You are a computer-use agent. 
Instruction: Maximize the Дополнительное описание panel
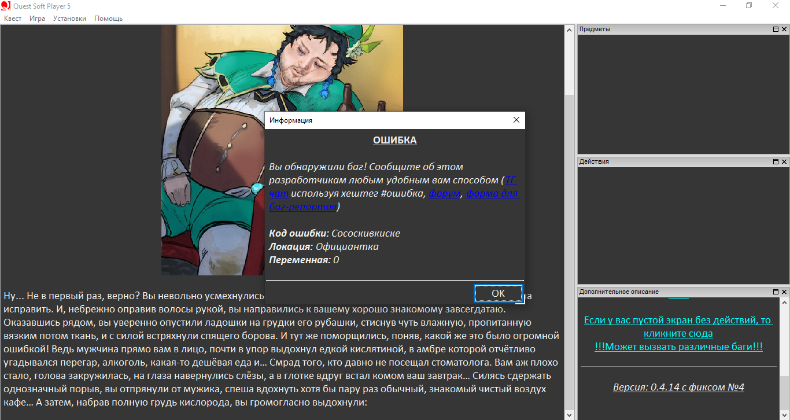click(776, 292)
